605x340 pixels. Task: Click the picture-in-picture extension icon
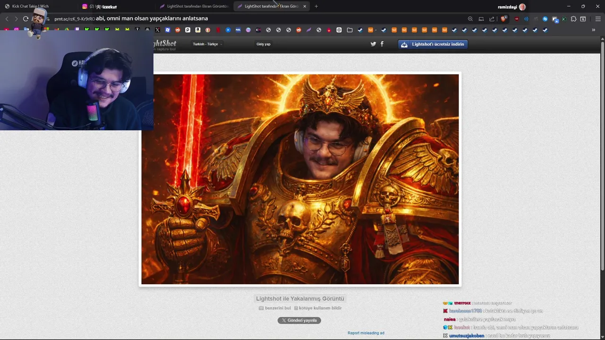[555, 19]
